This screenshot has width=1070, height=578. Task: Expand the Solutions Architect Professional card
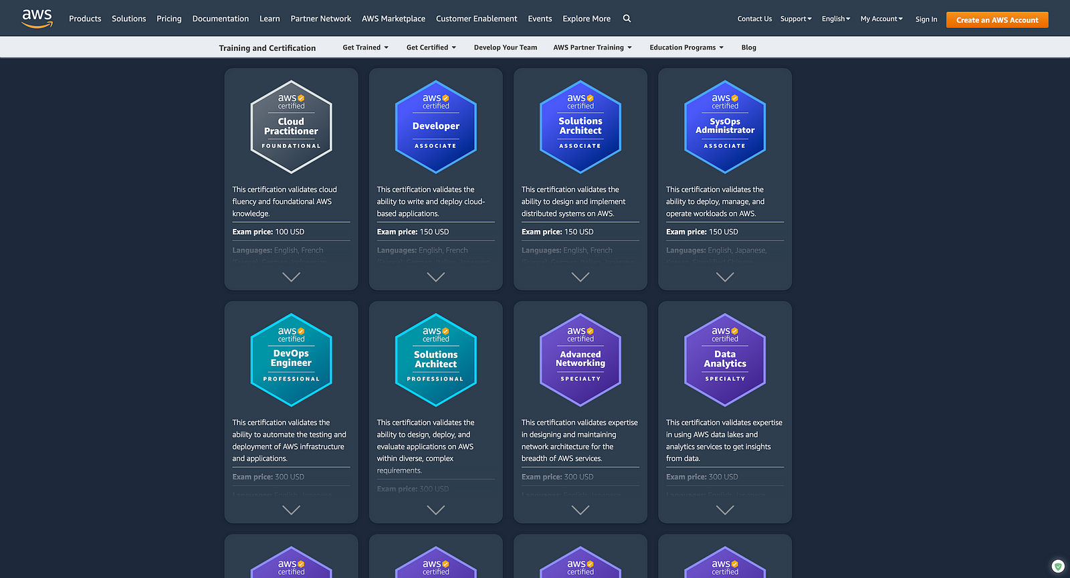click(x=436, y=510)
